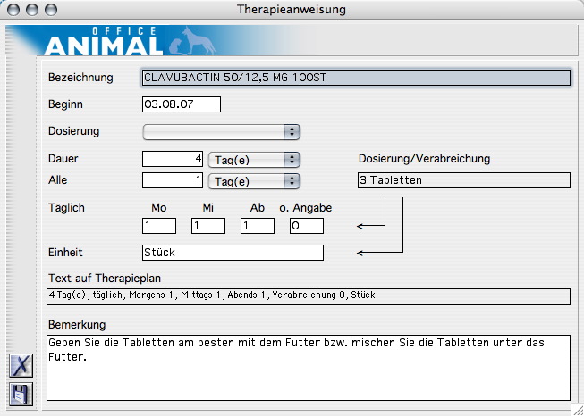
Task: Click the Beginn date field
Action: coord(181,104)
